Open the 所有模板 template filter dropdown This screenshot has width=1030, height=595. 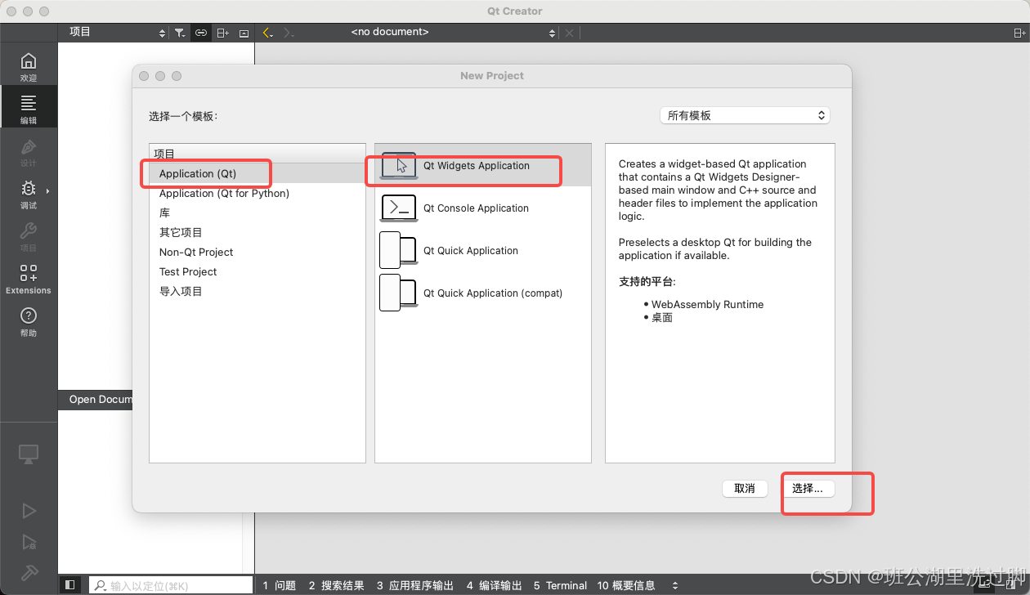point(745,115)
